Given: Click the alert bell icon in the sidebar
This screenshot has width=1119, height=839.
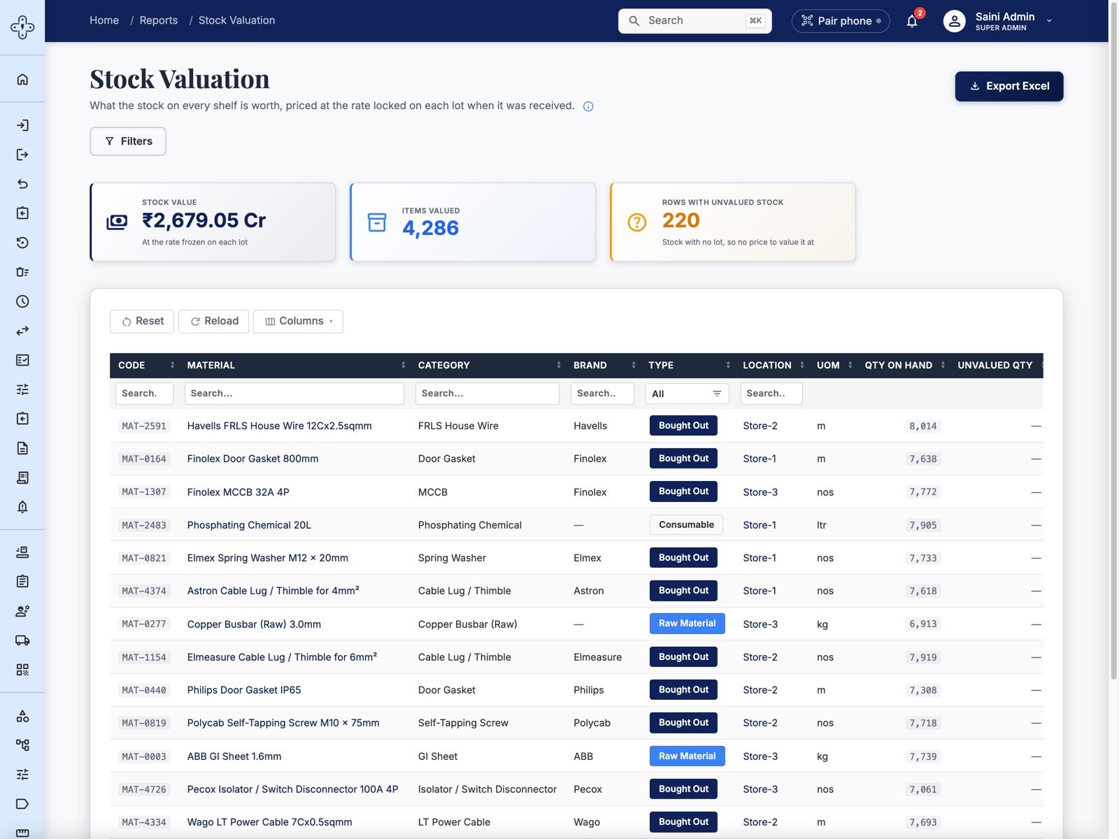Looking at the screenshot, I should coord(22,507).
